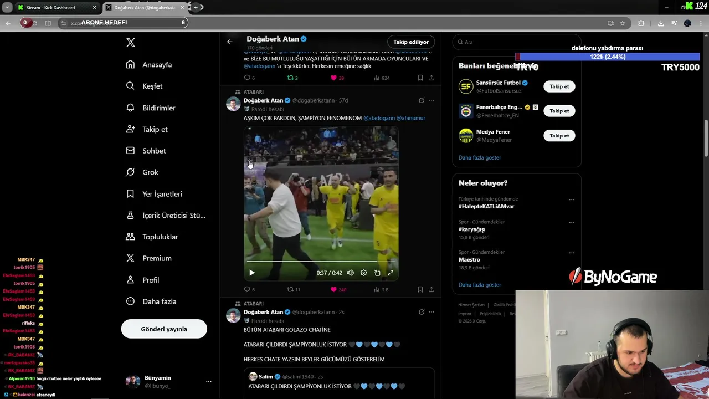The width and height of the screenshot is (709, 399).
Task: Open Yer İşaretleri in the sidebar
Action: click(154, 194)
